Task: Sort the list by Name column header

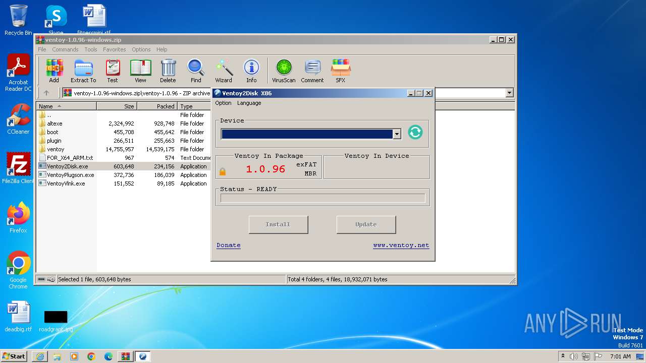Action: [x=66, y=106]
